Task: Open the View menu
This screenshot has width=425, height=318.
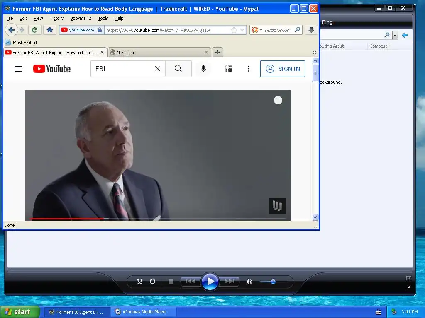Action: [x=38, y=18]
